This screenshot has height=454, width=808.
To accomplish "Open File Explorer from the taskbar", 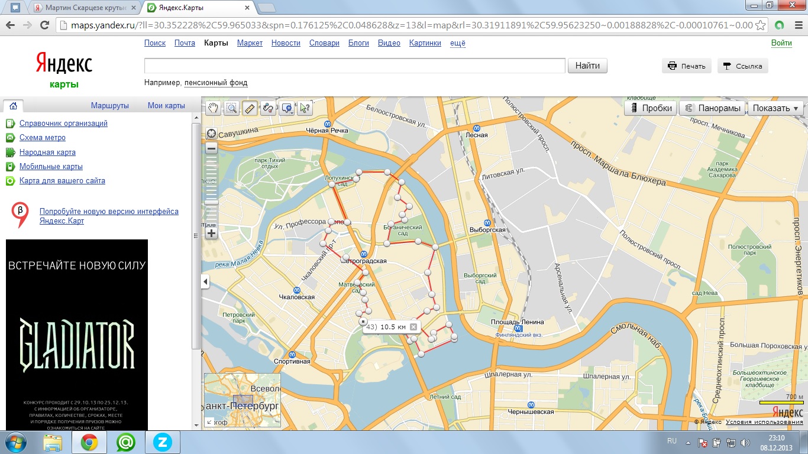I will (x=53, y=442).
